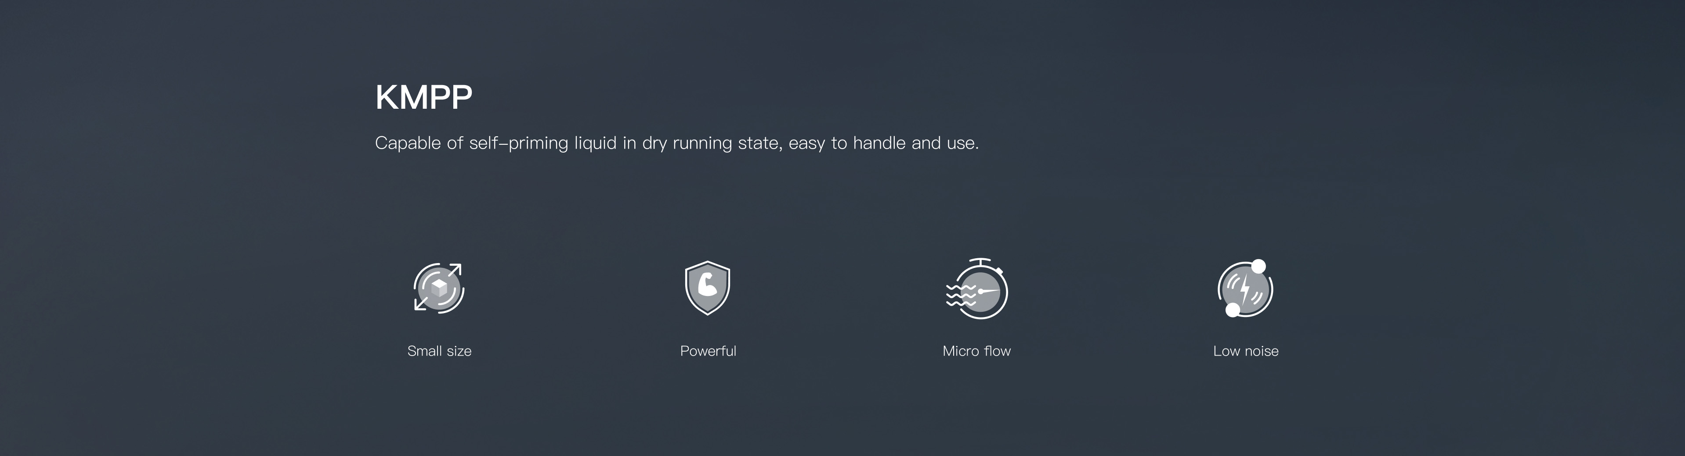The height and width of the screenshot is (456, 1685).
Task: Select the Powerful shield icon
Action: (707, 288)
